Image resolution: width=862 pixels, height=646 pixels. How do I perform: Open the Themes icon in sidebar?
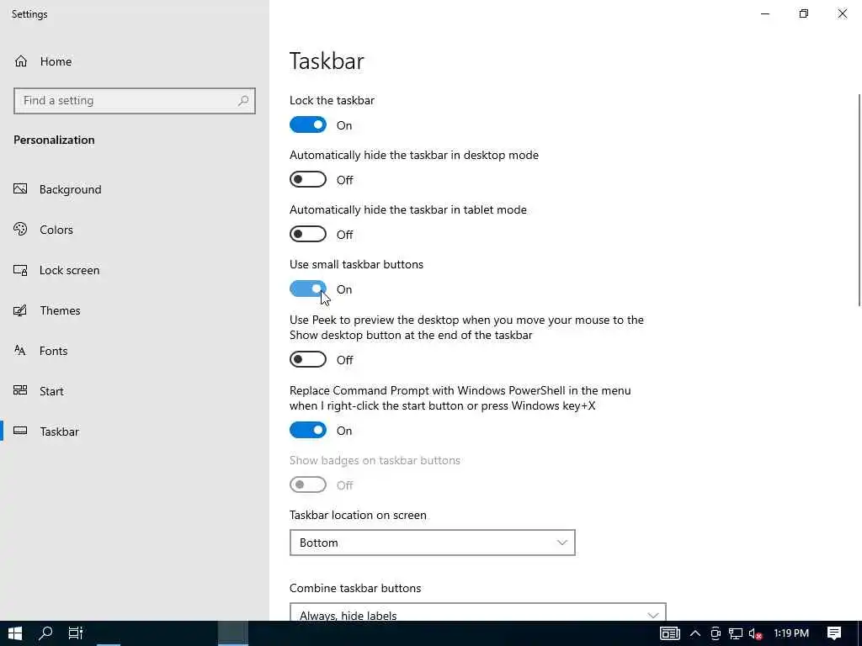tap(20, 310)
